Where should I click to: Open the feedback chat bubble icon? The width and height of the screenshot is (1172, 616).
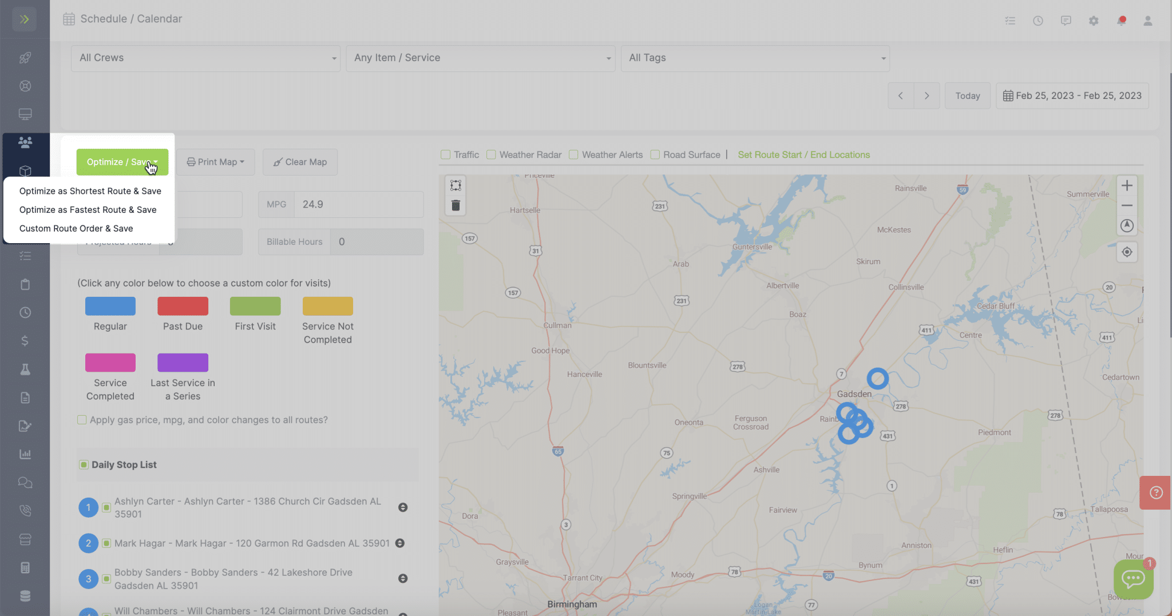[1066, 21]
